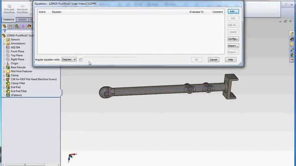Image resolution: width=296 pixels, height=166 pixels.
Task: Switch to the Sketch tab
Action: click(x=22, y=19)
